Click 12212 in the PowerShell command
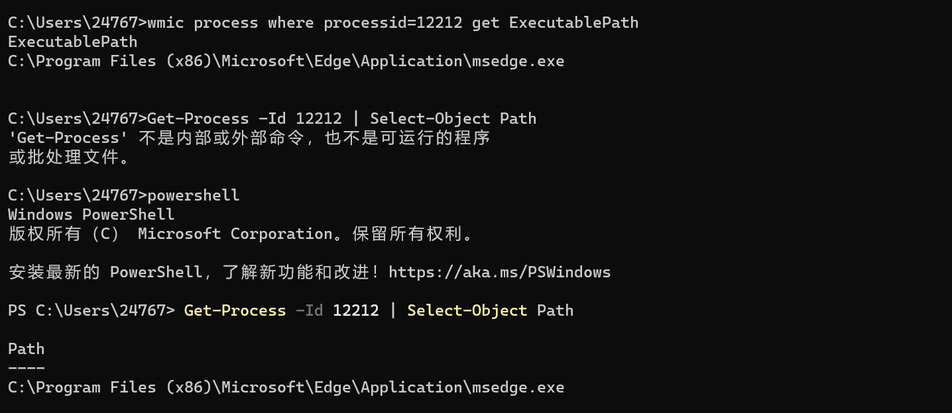 [356, 310]
